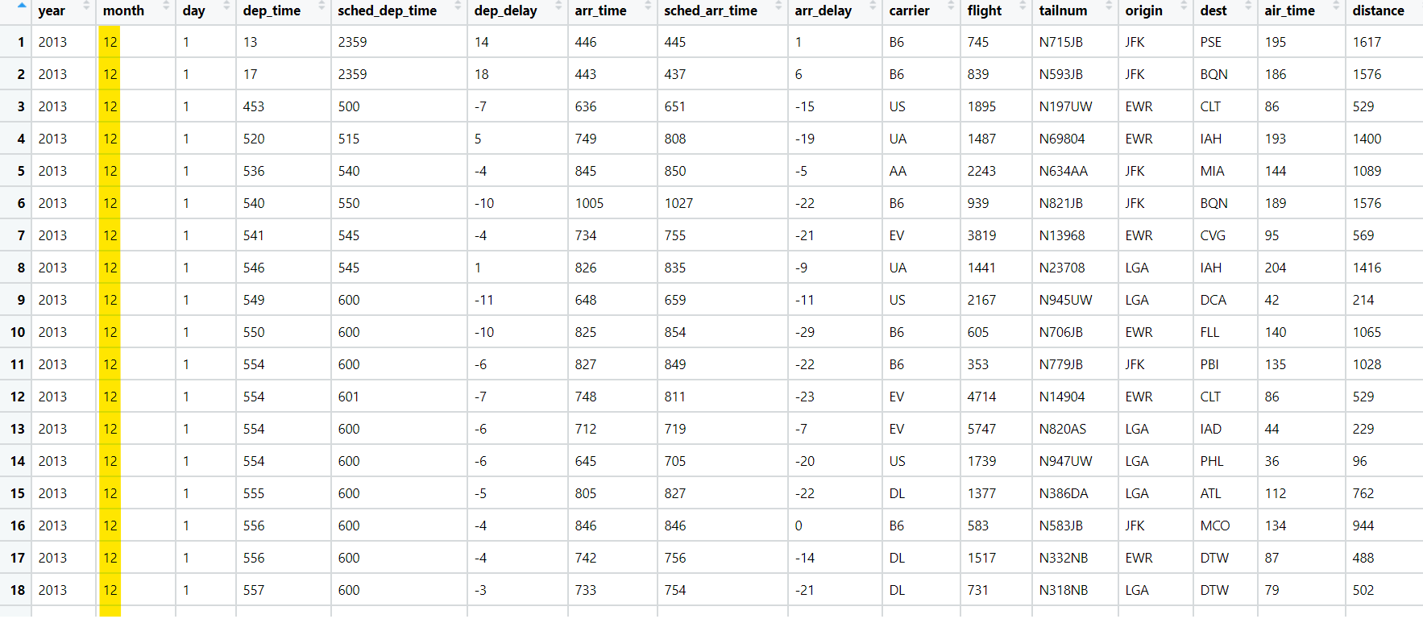Click the tailnum column header text
The height and width of the screenshot is (619, 1423).
click(x=1063, y=10)
